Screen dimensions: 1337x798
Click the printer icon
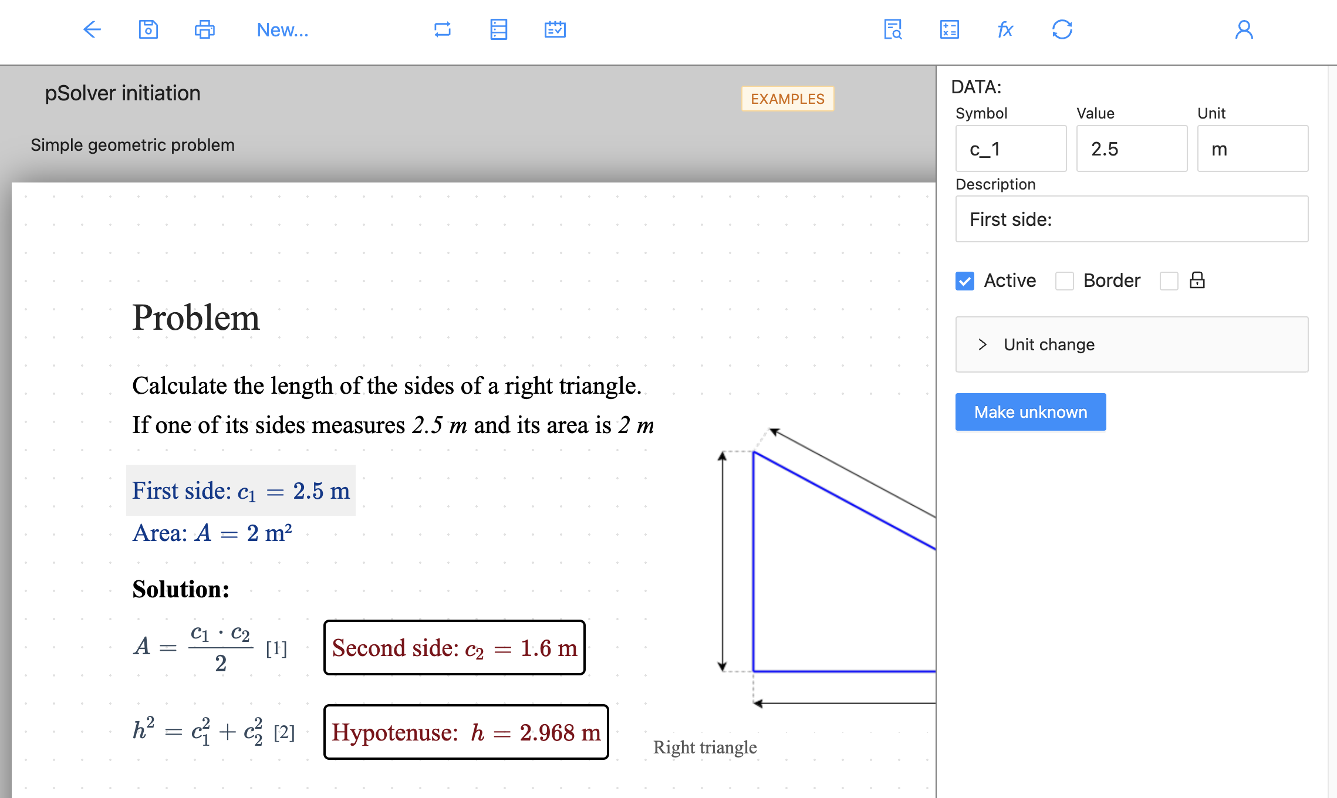pos(205,29)
